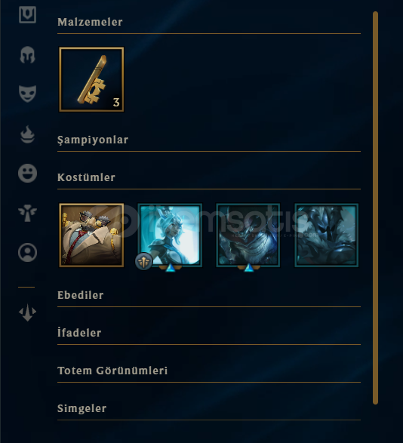
Task: Click the round badge on the second skin
Action: click(x=144, y=261)
